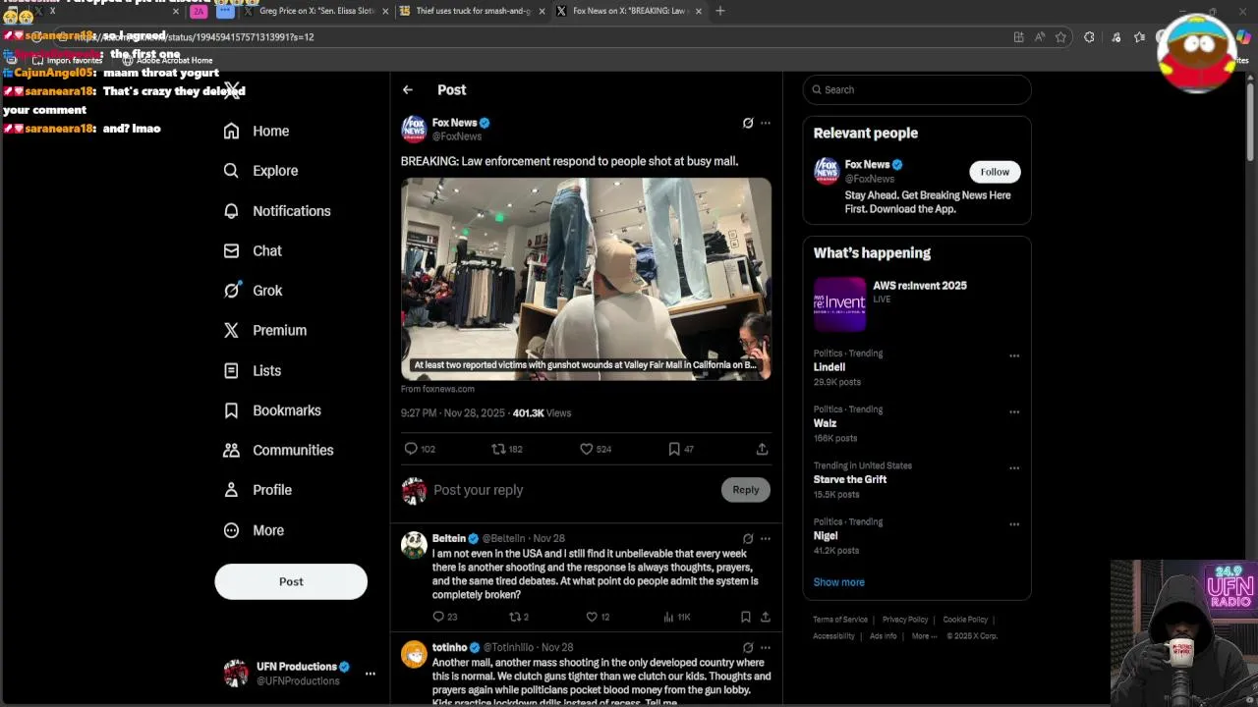Open Terms of Service link
1258x707 pixels.
840,620
